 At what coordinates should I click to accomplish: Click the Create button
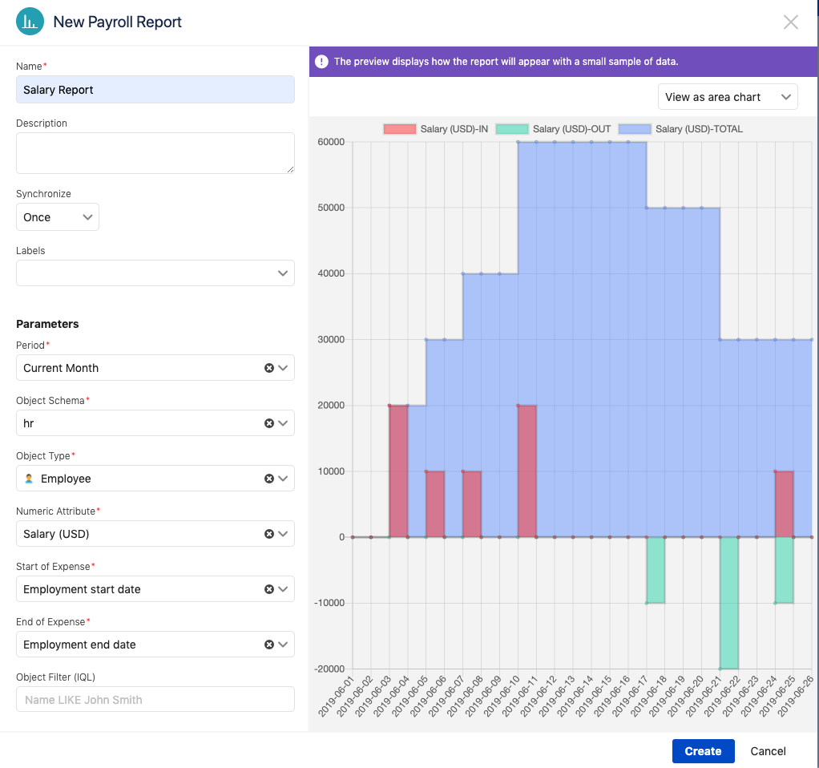703,751
